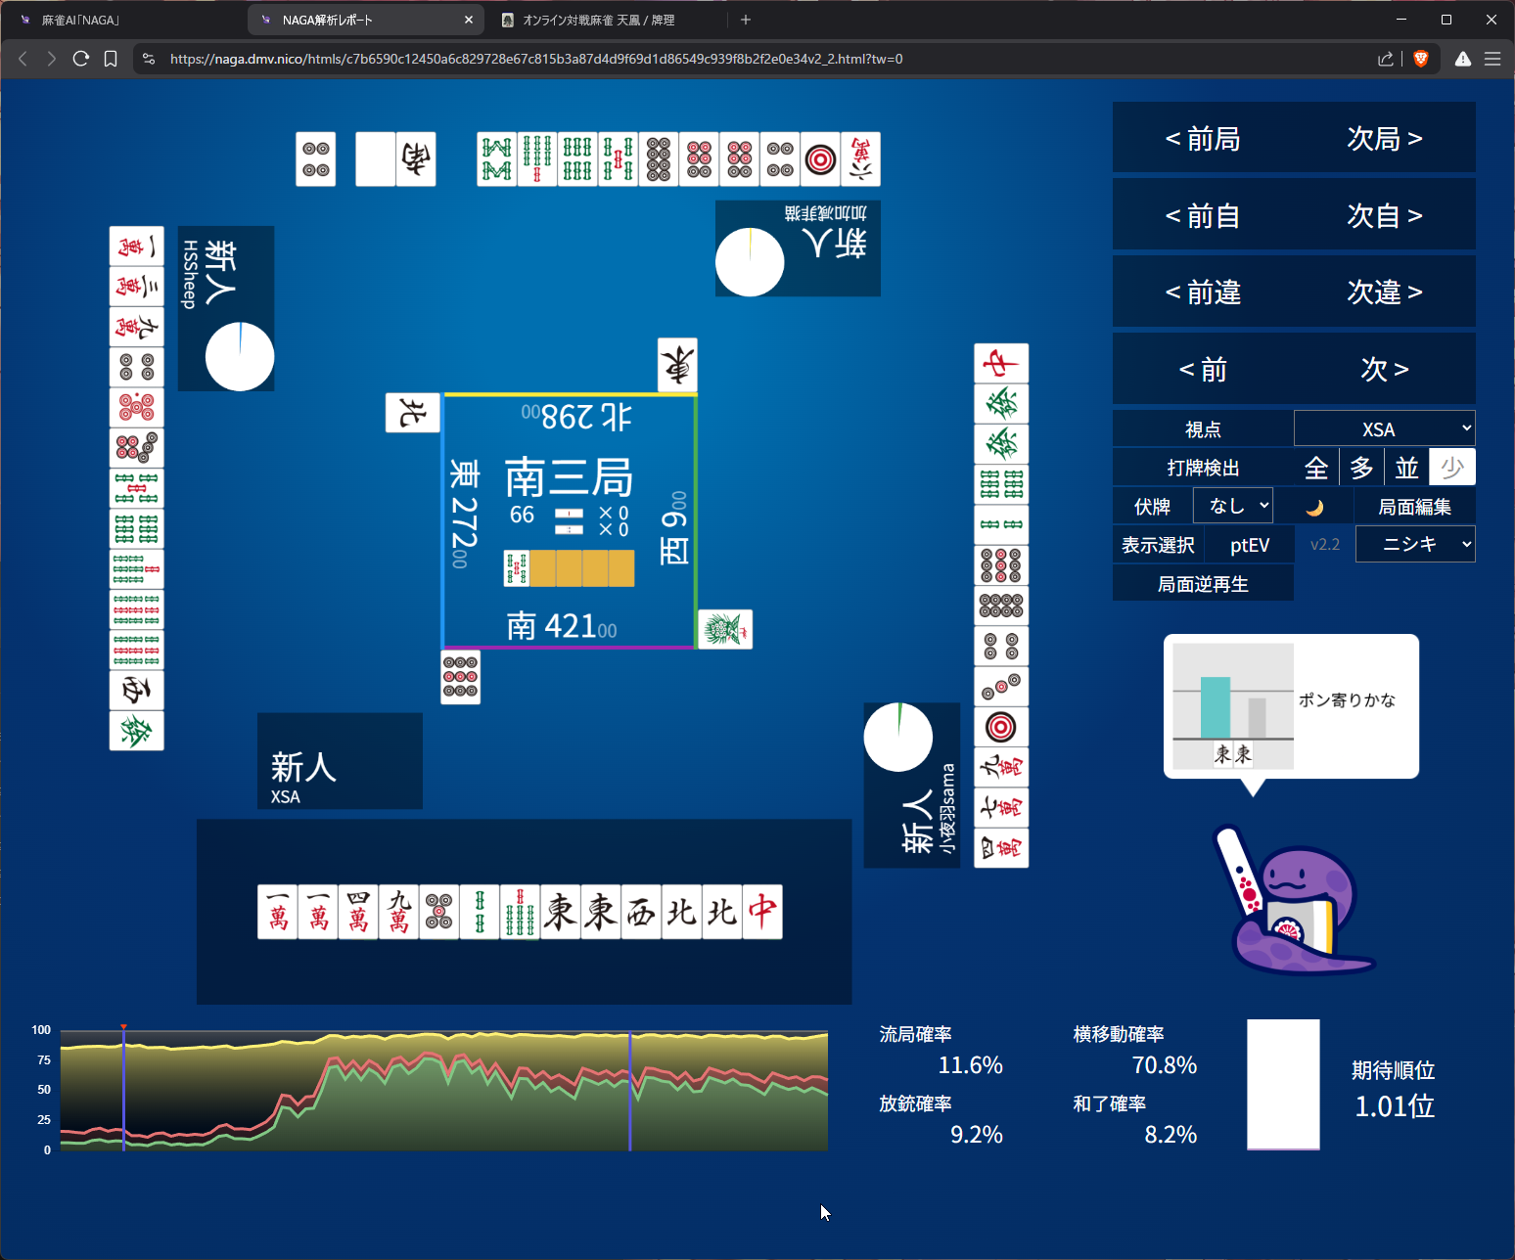The width and height of the screenshot is (1515, 1260).
Task: Open the 視点 XSA dropdown
Action: (x=1384, y=429)
